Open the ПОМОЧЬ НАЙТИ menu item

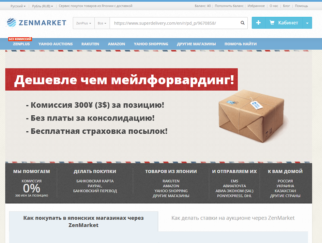[241, 44]
